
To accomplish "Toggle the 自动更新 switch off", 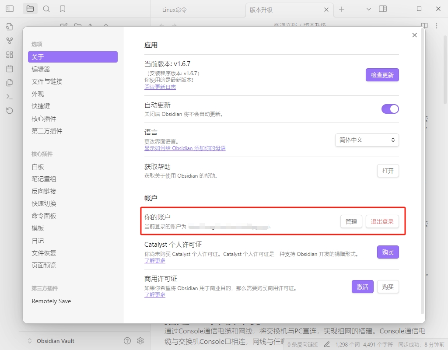I will tap(390, 109).
